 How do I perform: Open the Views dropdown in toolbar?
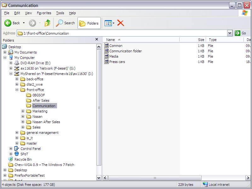(x=110, y=23)
